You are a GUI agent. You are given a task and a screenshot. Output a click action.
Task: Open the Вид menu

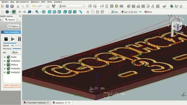pos(12,2)
